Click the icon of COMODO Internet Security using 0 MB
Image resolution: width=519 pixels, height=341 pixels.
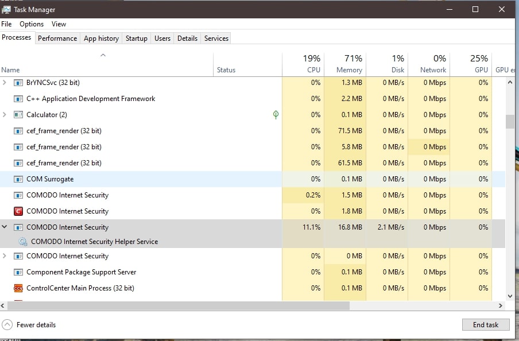[18, 256]
